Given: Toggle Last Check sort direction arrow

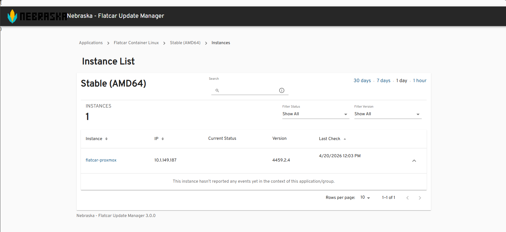Looking at the screenshot, I should (x=345, y=139).
